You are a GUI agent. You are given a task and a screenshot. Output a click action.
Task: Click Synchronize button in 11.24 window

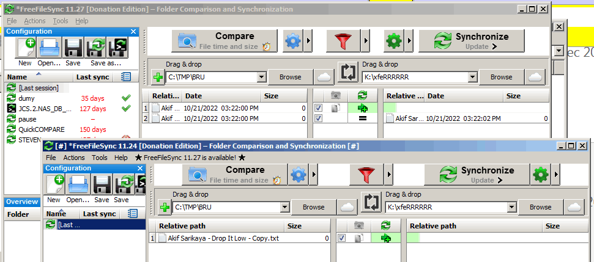(477, 175)
